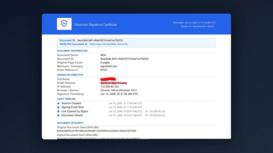This screenshot has height=153, width=273.
Task: Click the SIGNER INFORMATION heading
Action: coord(70,75)
